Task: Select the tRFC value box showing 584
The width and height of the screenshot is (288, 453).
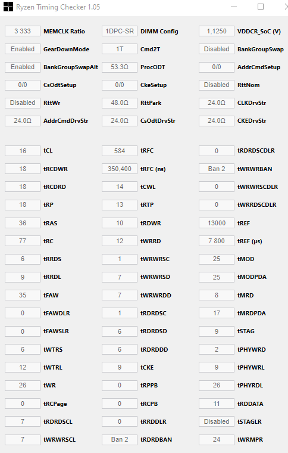Action: (x=120, y=151)
